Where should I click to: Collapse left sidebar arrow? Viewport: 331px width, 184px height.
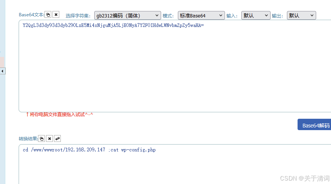click(x=3, y=71)
